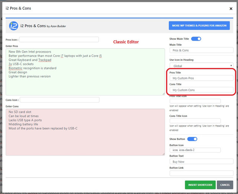Open More WP Themes & Plugins for Amazon
Viewport: 238px width, 194px height.
click(x=199, y=26)
